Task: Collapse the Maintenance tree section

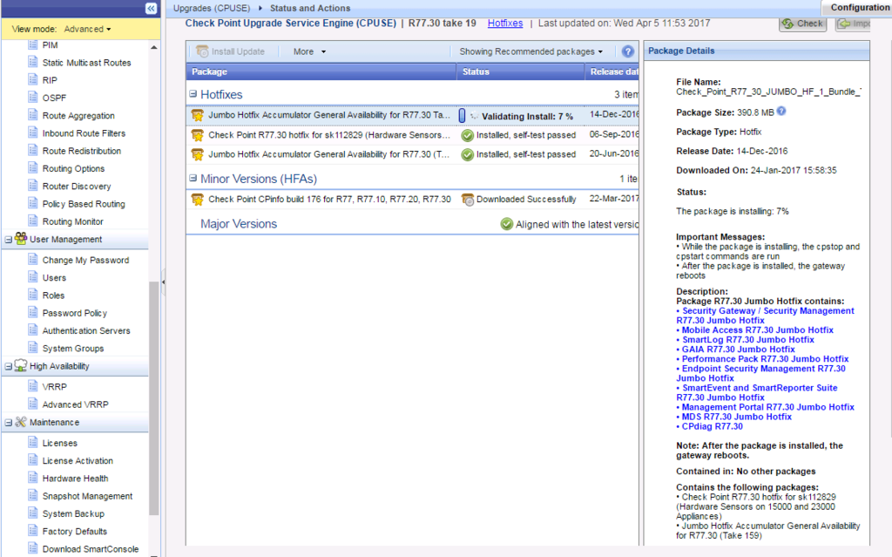Action: tap(9, 423)
